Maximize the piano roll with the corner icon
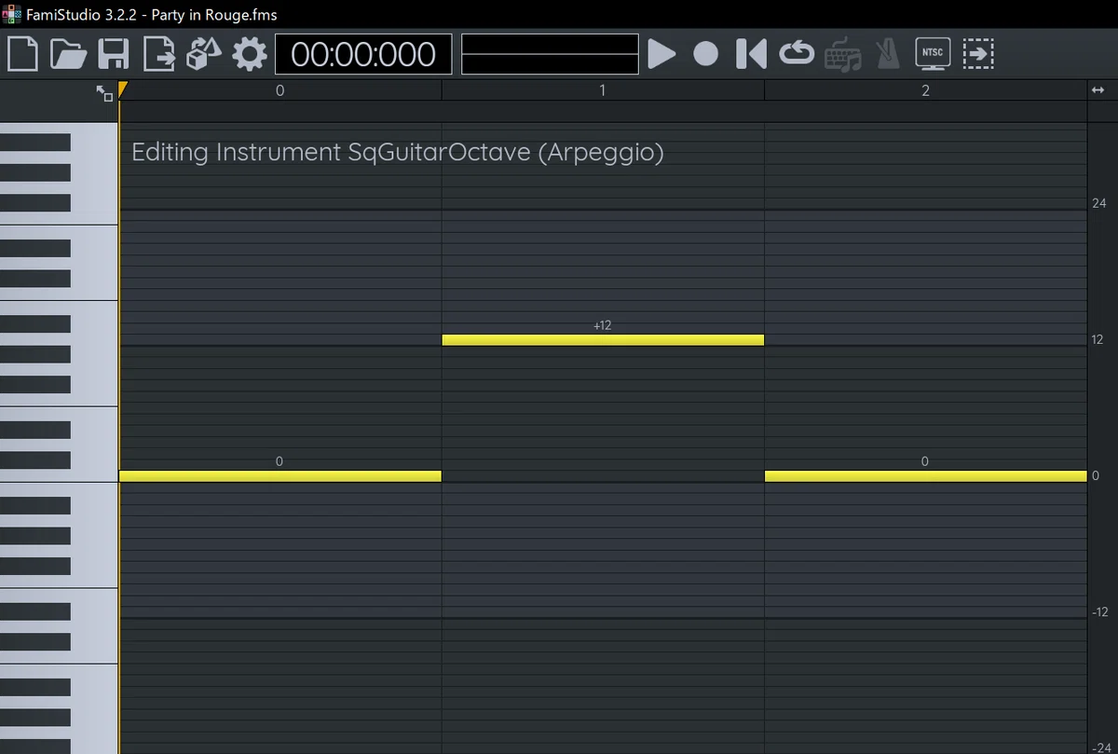This screenshot has height=754, width=1118. click(x=104, y=92)
